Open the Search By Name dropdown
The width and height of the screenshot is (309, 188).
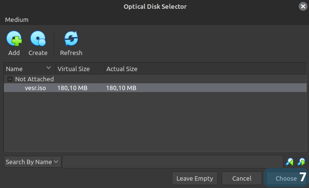33,162
